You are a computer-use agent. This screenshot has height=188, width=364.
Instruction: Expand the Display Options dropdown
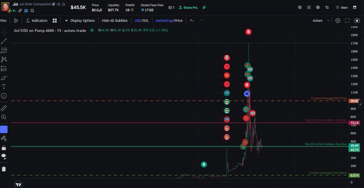coord(80,21)
